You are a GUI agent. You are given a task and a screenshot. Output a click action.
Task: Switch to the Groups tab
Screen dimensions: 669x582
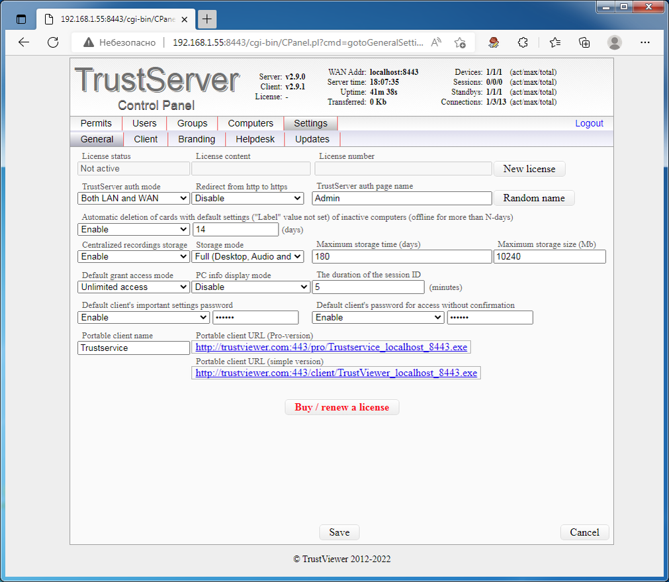[x=192, y=123]
